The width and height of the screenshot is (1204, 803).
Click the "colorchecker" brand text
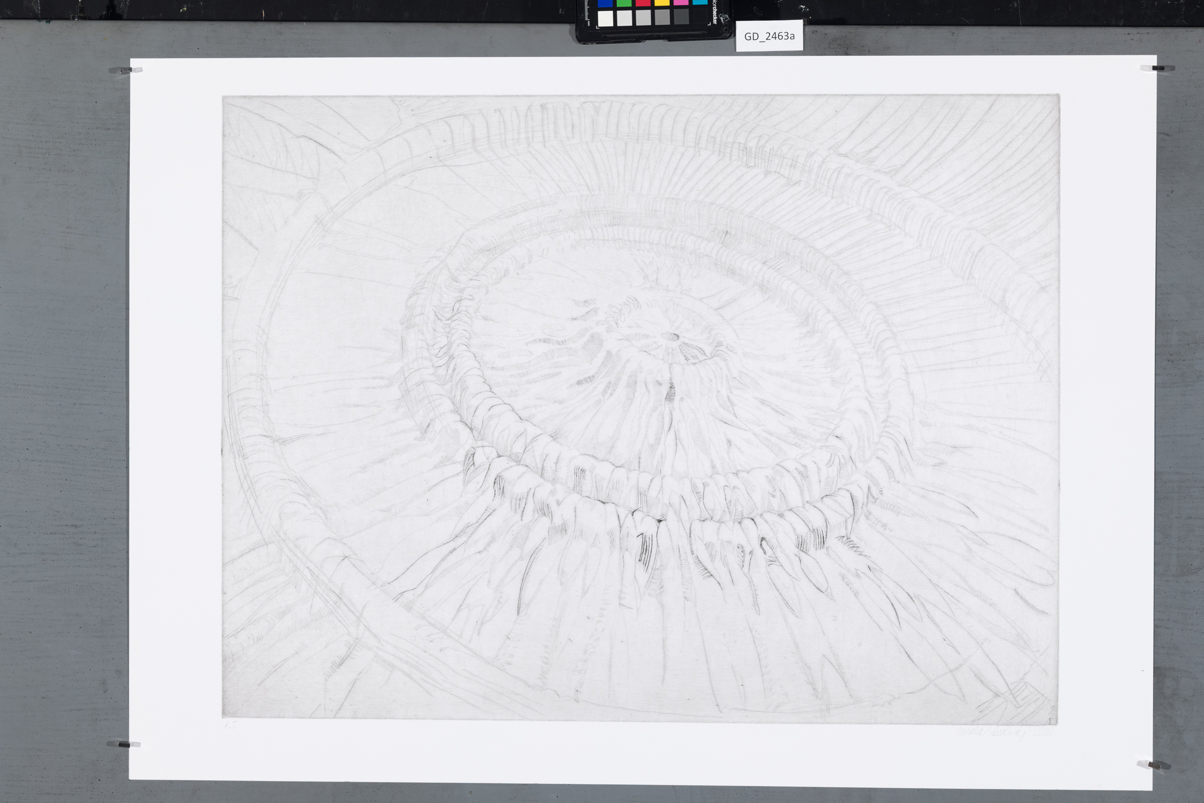pos(715,12)
